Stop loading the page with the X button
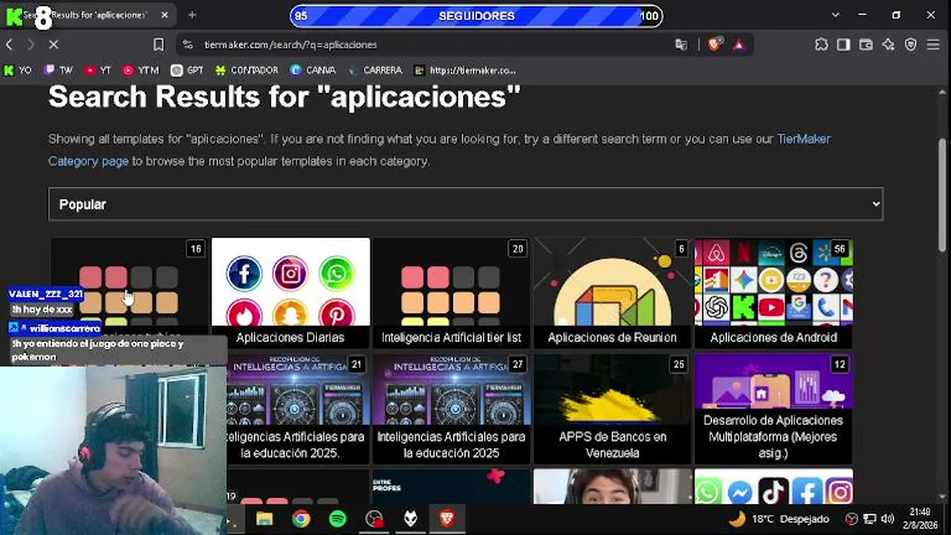 click(53, 45)
